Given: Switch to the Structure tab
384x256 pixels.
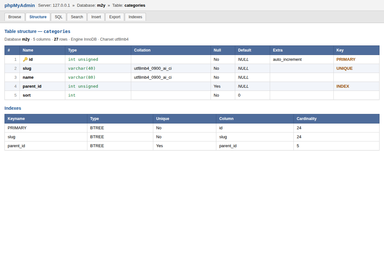Looking at the screenshot, I should [38, 17].
